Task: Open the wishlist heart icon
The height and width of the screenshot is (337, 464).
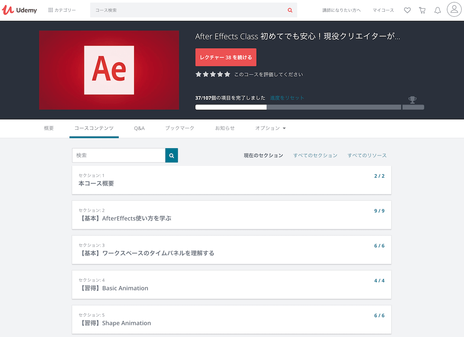Action: coord(407,10)
